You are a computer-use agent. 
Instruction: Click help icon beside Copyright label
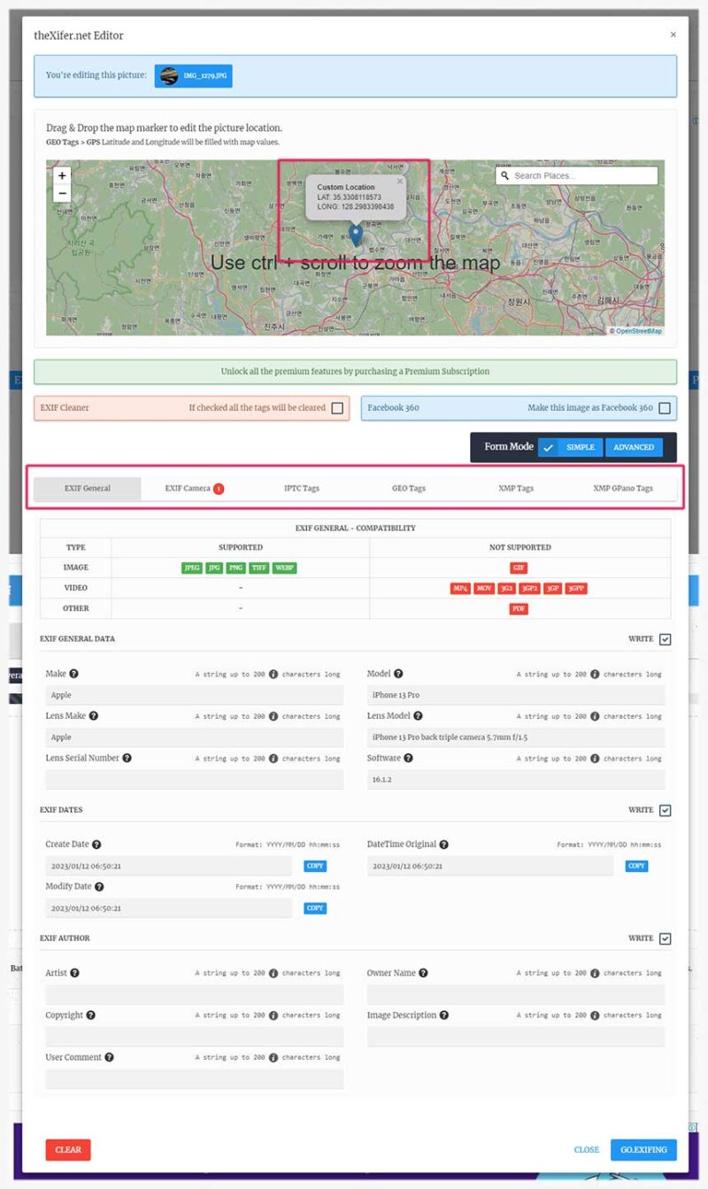pos(91,1015)
